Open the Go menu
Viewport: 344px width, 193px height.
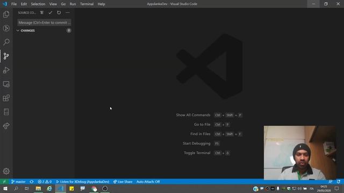pyautogui.click(x=63, y=4)
